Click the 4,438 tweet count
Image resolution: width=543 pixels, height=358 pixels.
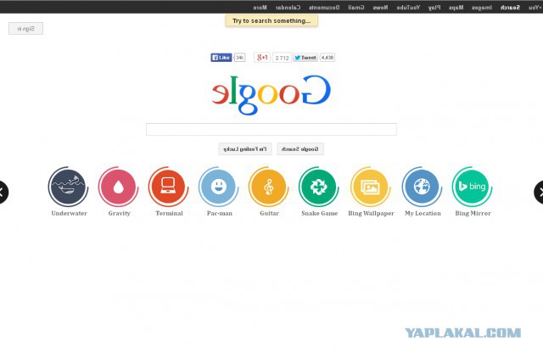(x=327, y=58)
